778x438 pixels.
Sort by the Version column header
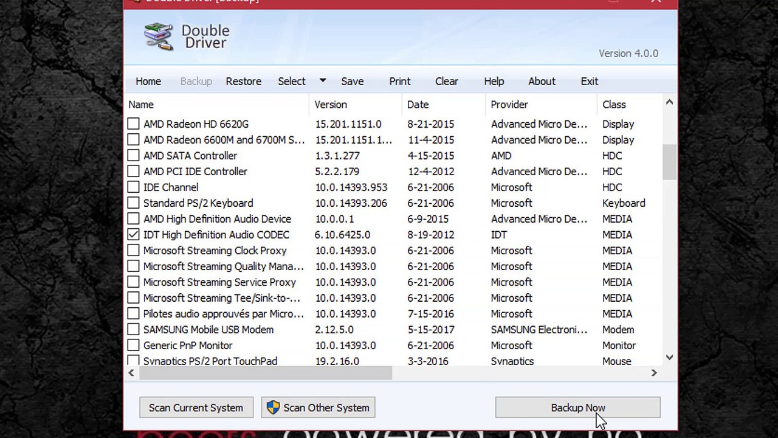click(x=356, y=105)
